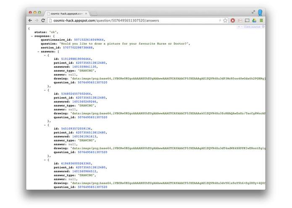
Task: Open JSON viewer settings gear
Action: pos(263,27)
